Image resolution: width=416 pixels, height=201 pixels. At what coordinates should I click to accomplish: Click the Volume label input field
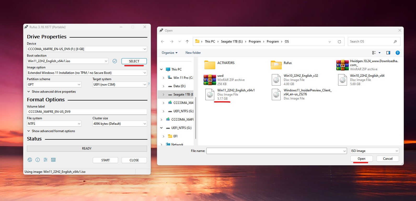point(87,112)
